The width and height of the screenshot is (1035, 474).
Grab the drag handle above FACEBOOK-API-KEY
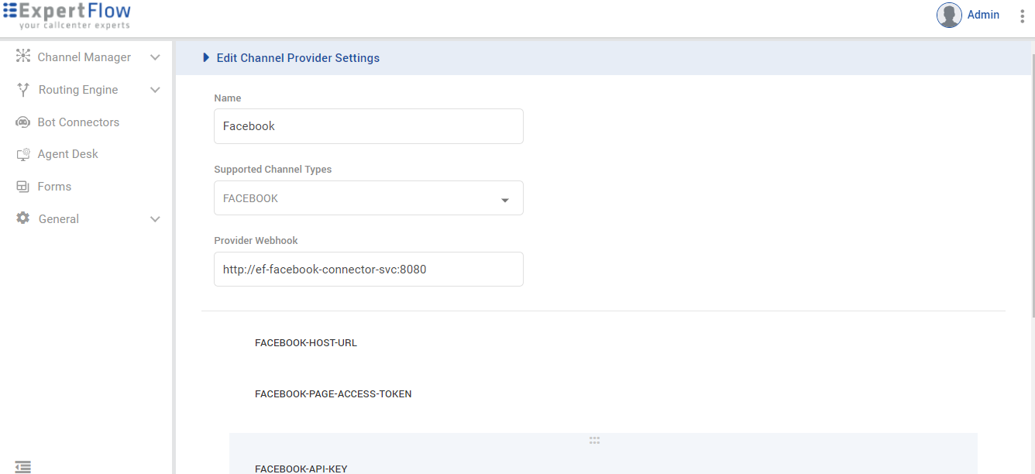(594, 441)
